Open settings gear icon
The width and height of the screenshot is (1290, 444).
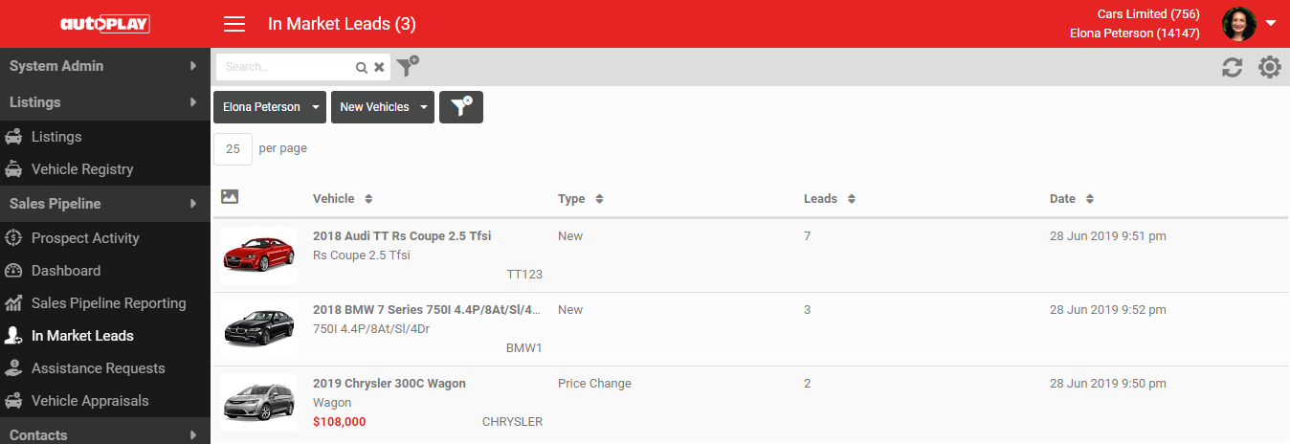point(1270,67)
